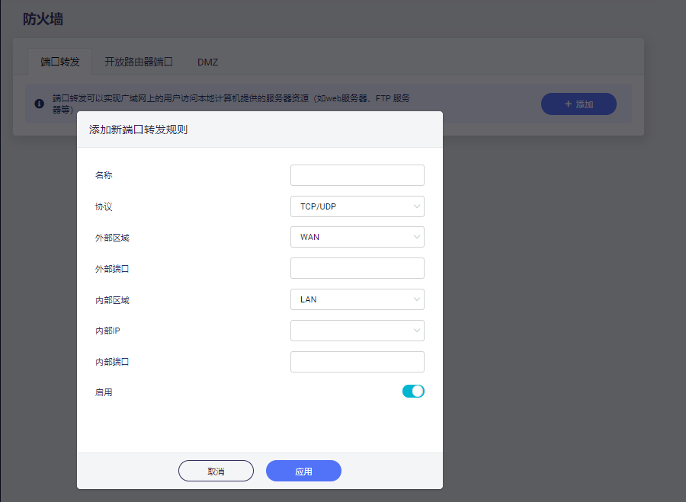Viewport: 686px width, 502px height.
Task: Toggle the rule enable switch off
Action: tap(413, 391)
